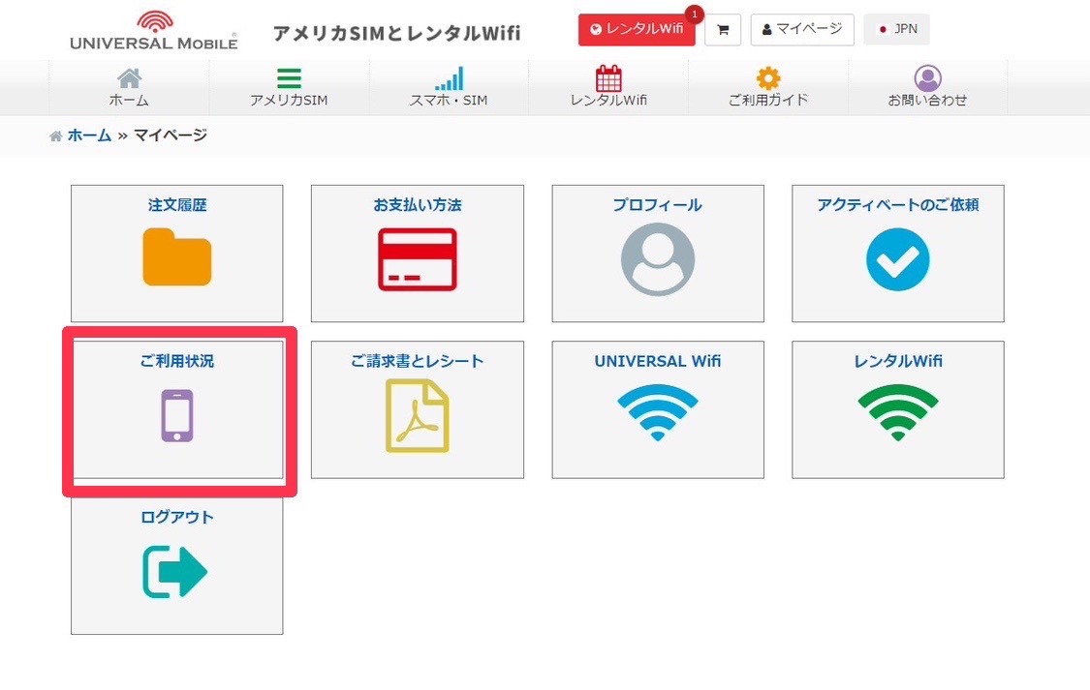1090x690 pixels.
Task: Click the green wifi icon tile
Action: coord(897,413)
